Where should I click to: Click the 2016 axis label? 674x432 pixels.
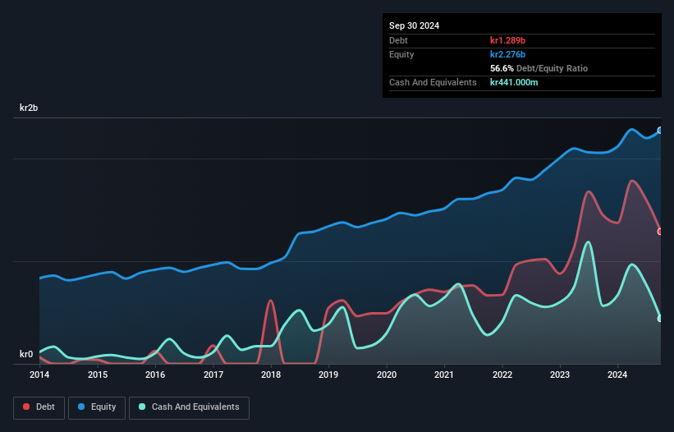pyautogui.click(x=155, y=375)
